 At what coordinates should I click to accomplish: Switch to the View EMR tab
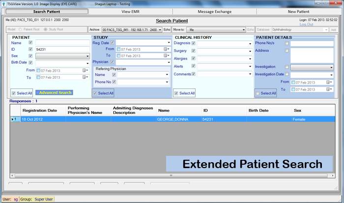click(131, 11)
